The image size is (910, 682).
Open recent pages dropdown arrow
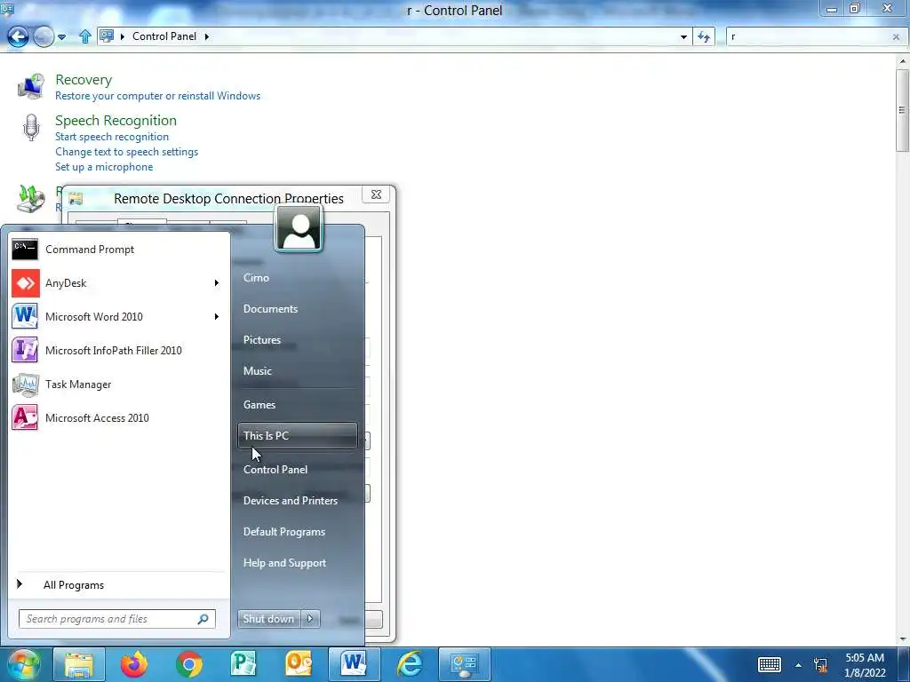click(x=61, y=37)
